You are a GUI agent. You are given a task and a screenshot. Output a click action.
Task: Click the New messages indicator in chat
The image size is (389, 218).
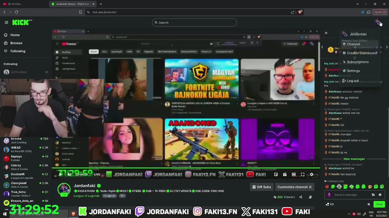[354, 159]
